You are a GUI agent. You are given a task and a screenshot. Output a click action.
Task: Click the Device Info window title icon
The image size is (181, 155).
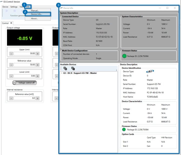point(61,8)
